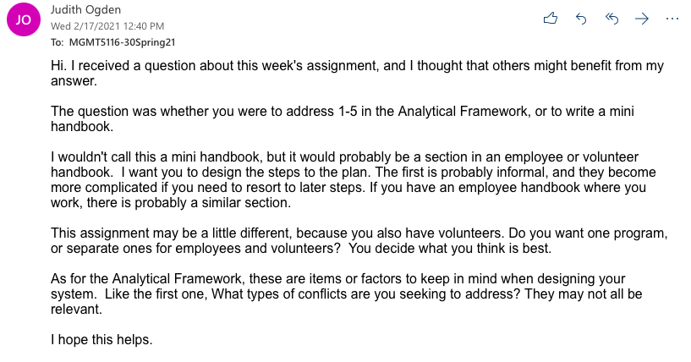Image resolution: width=691 pixels, height=362 pixels.
Task: Click the paragraph starting 'This assignment may be'
Action: click(x=359, y=240)
